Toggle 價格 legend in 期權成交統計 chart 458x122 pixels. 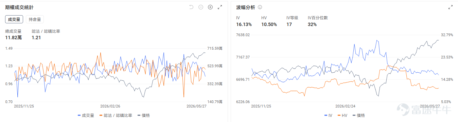144,115
